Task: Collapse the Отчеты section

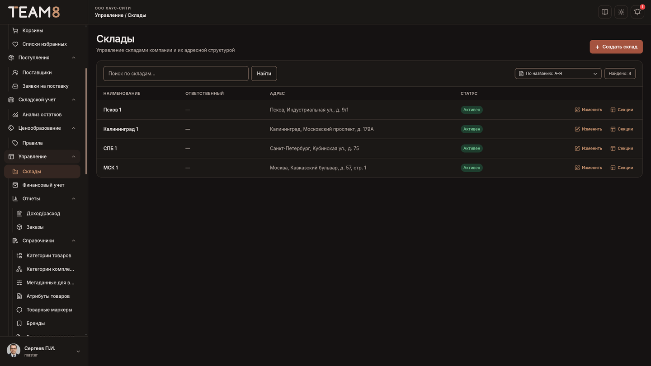Action: pyautogui.click(x=74, y=199)
